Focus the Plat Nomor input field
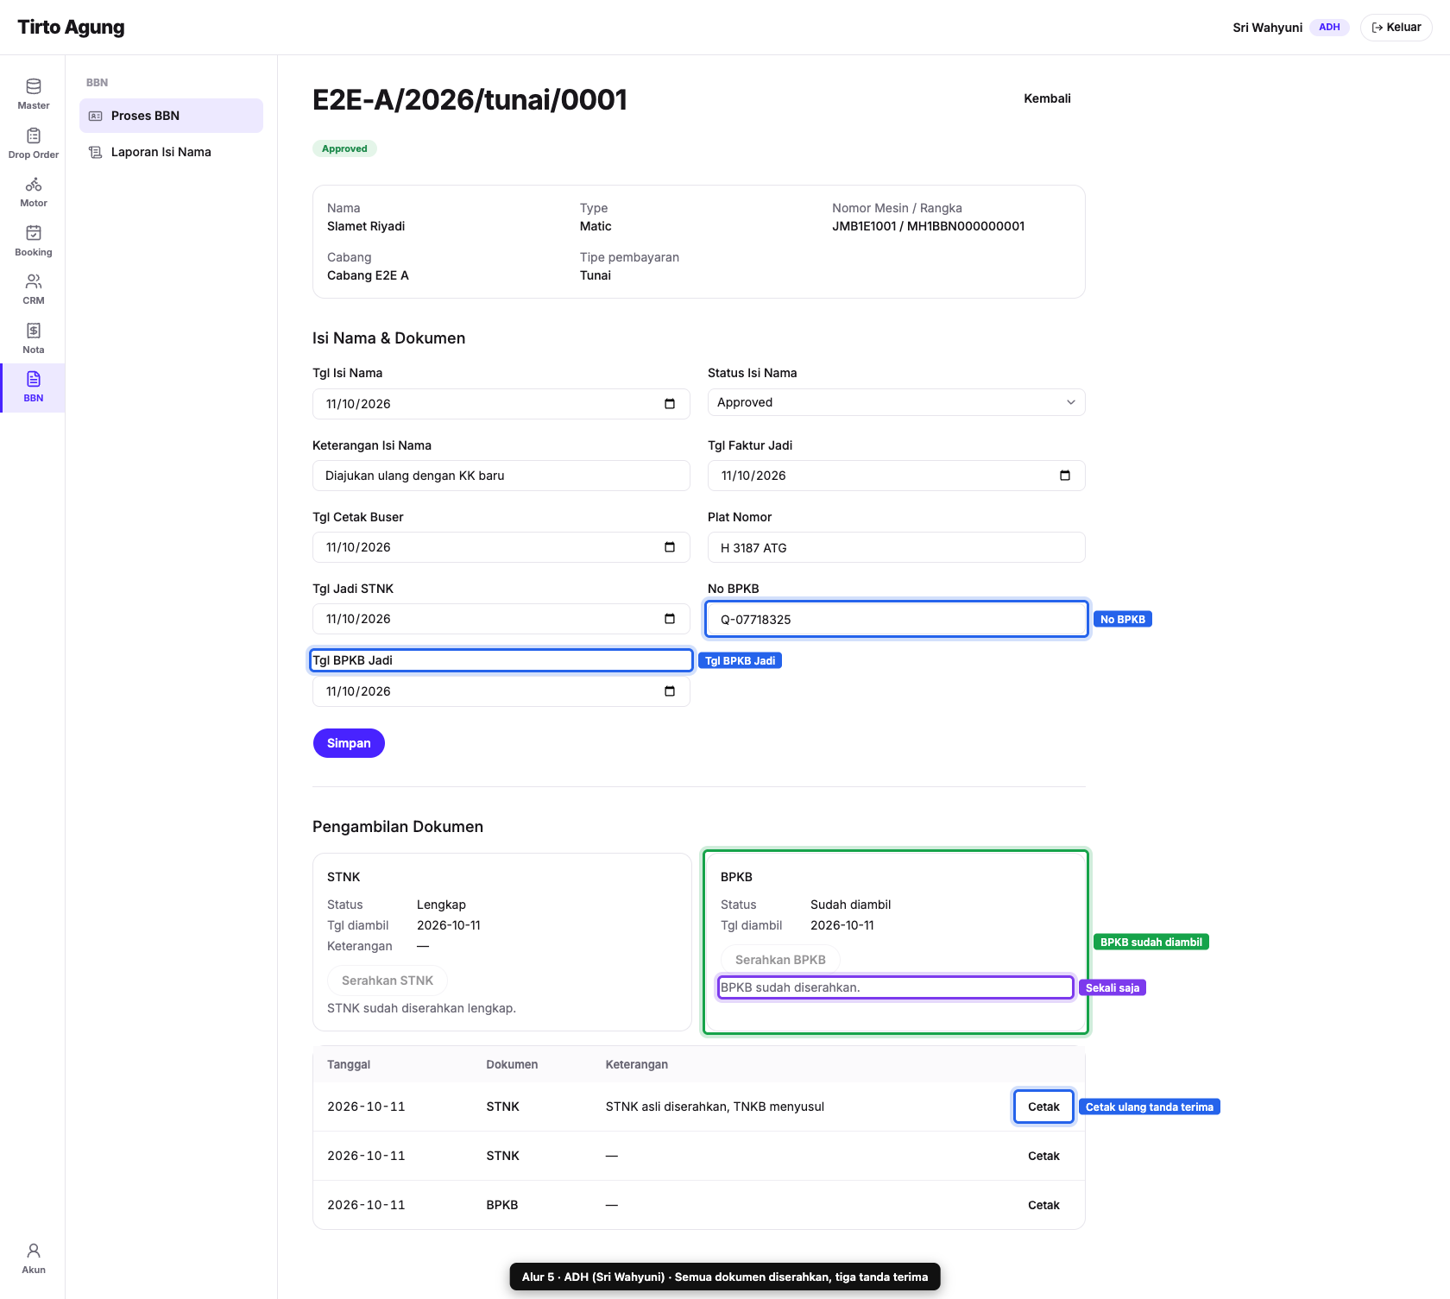1450x1299 pixels. [896, 547]
